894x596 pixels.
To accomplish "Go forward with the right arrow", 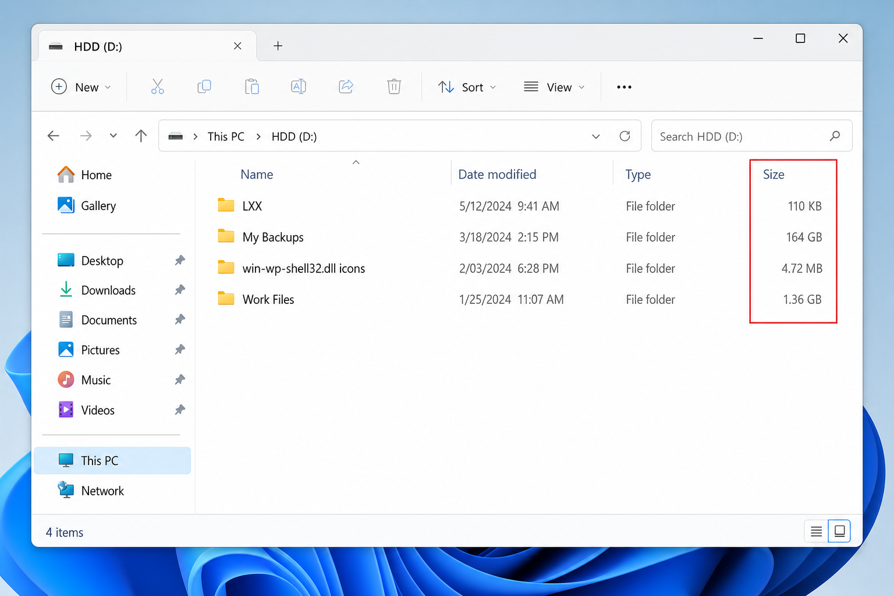I will click(86, 136).
